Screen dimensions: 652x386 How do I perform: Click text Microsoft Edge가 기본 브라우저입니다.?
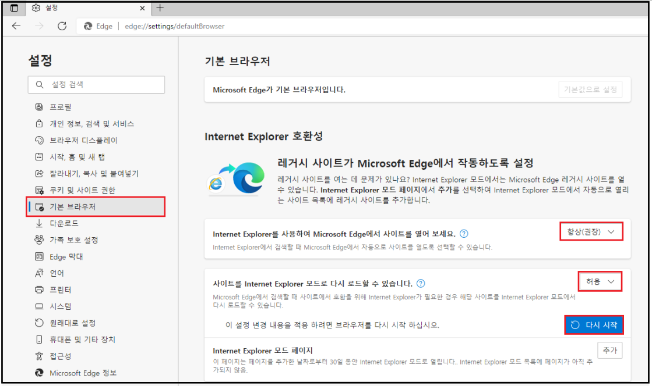pos(279,90)
